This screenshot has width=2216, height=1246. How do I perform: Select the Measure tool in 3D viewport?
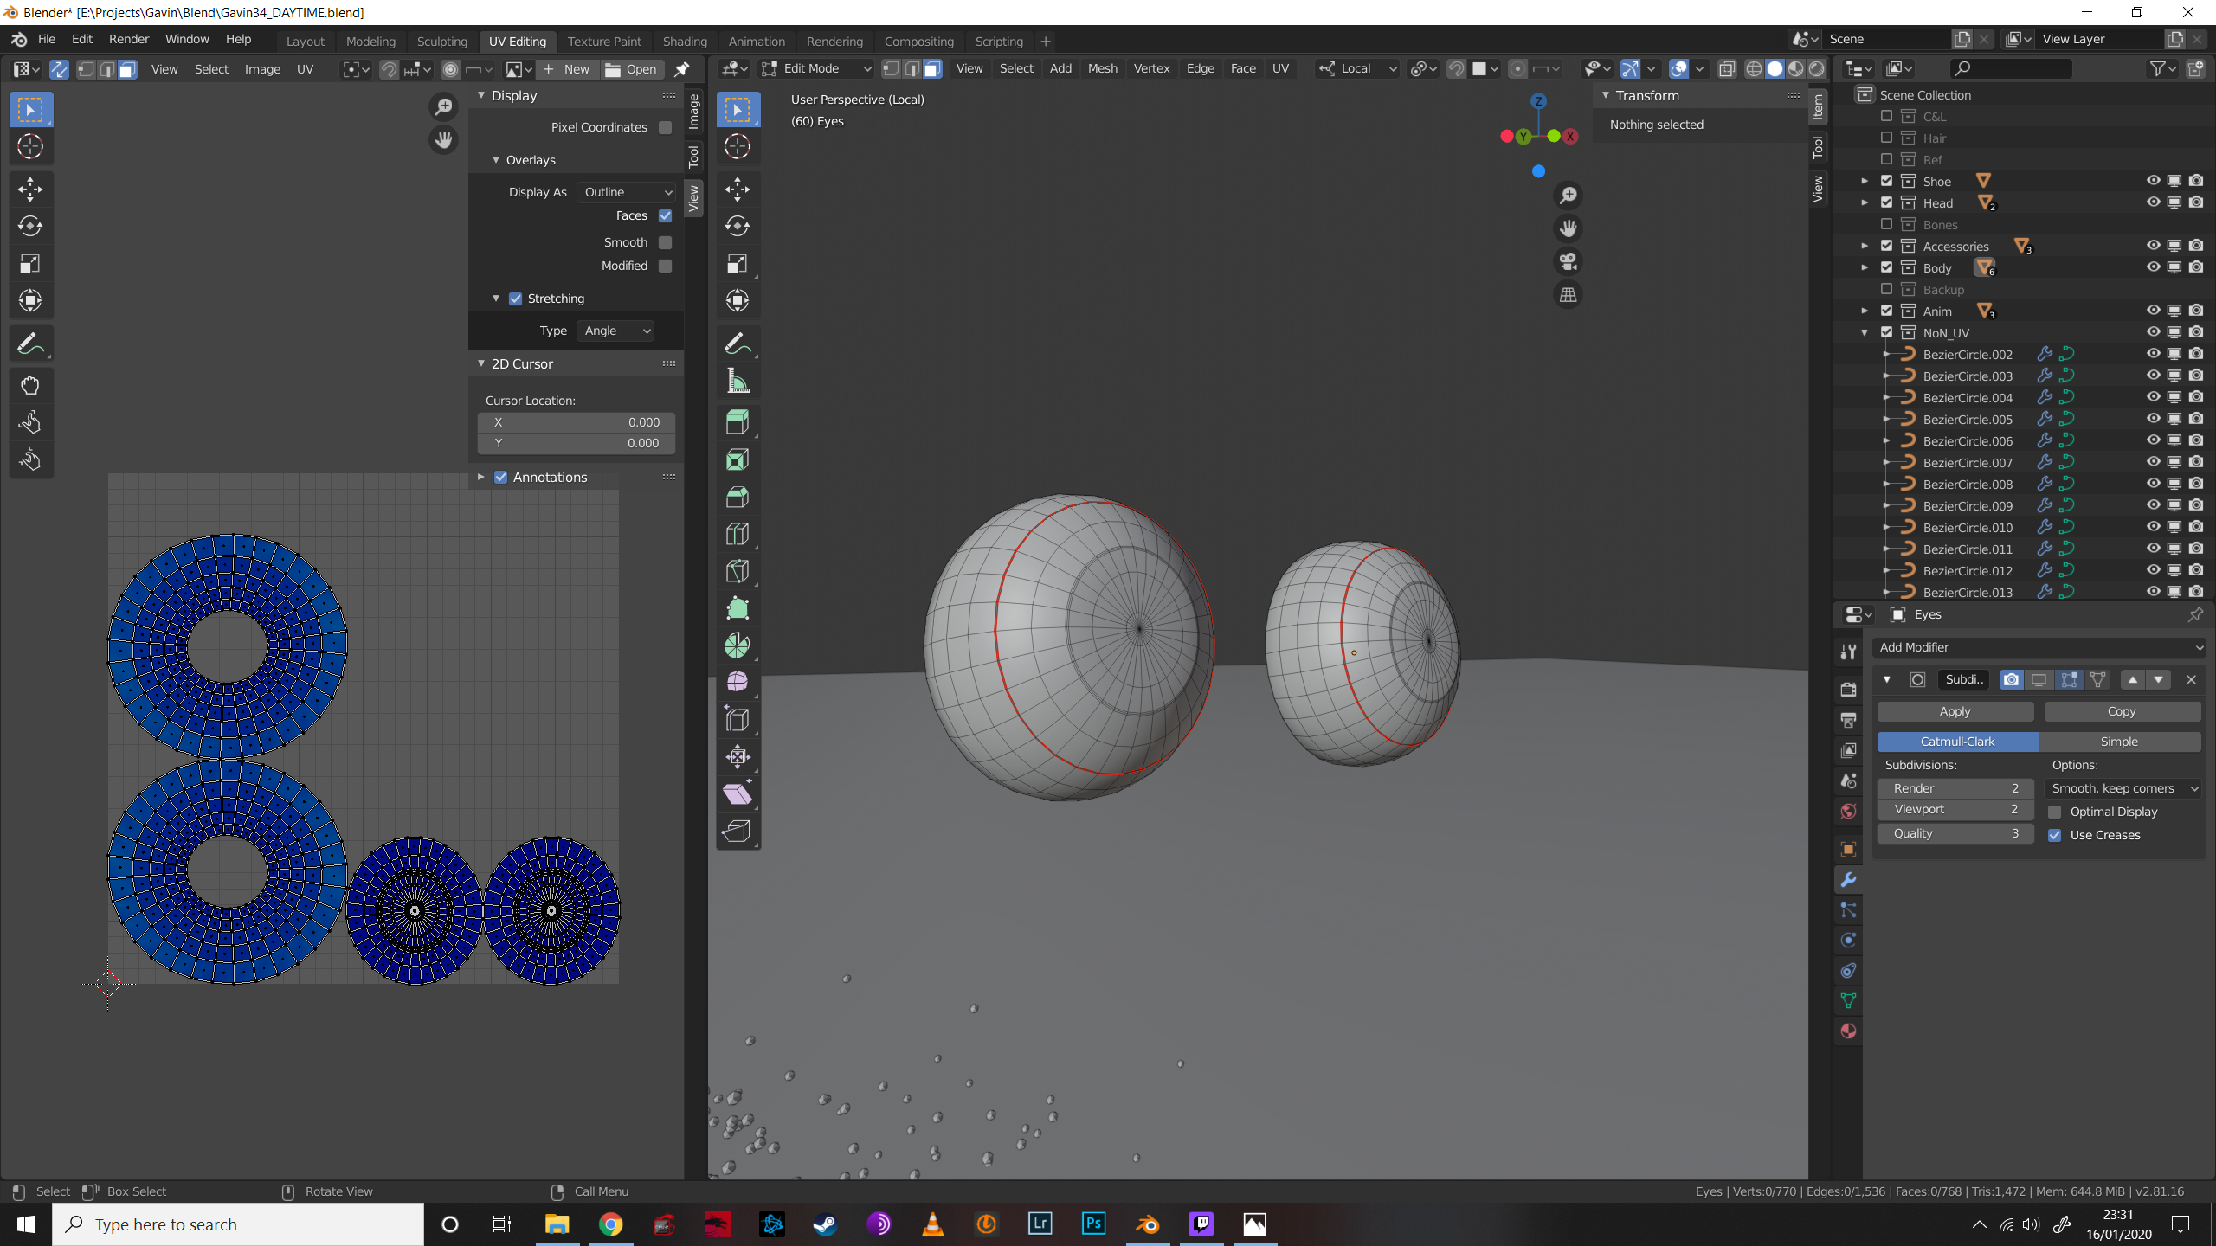pos(737,382)
